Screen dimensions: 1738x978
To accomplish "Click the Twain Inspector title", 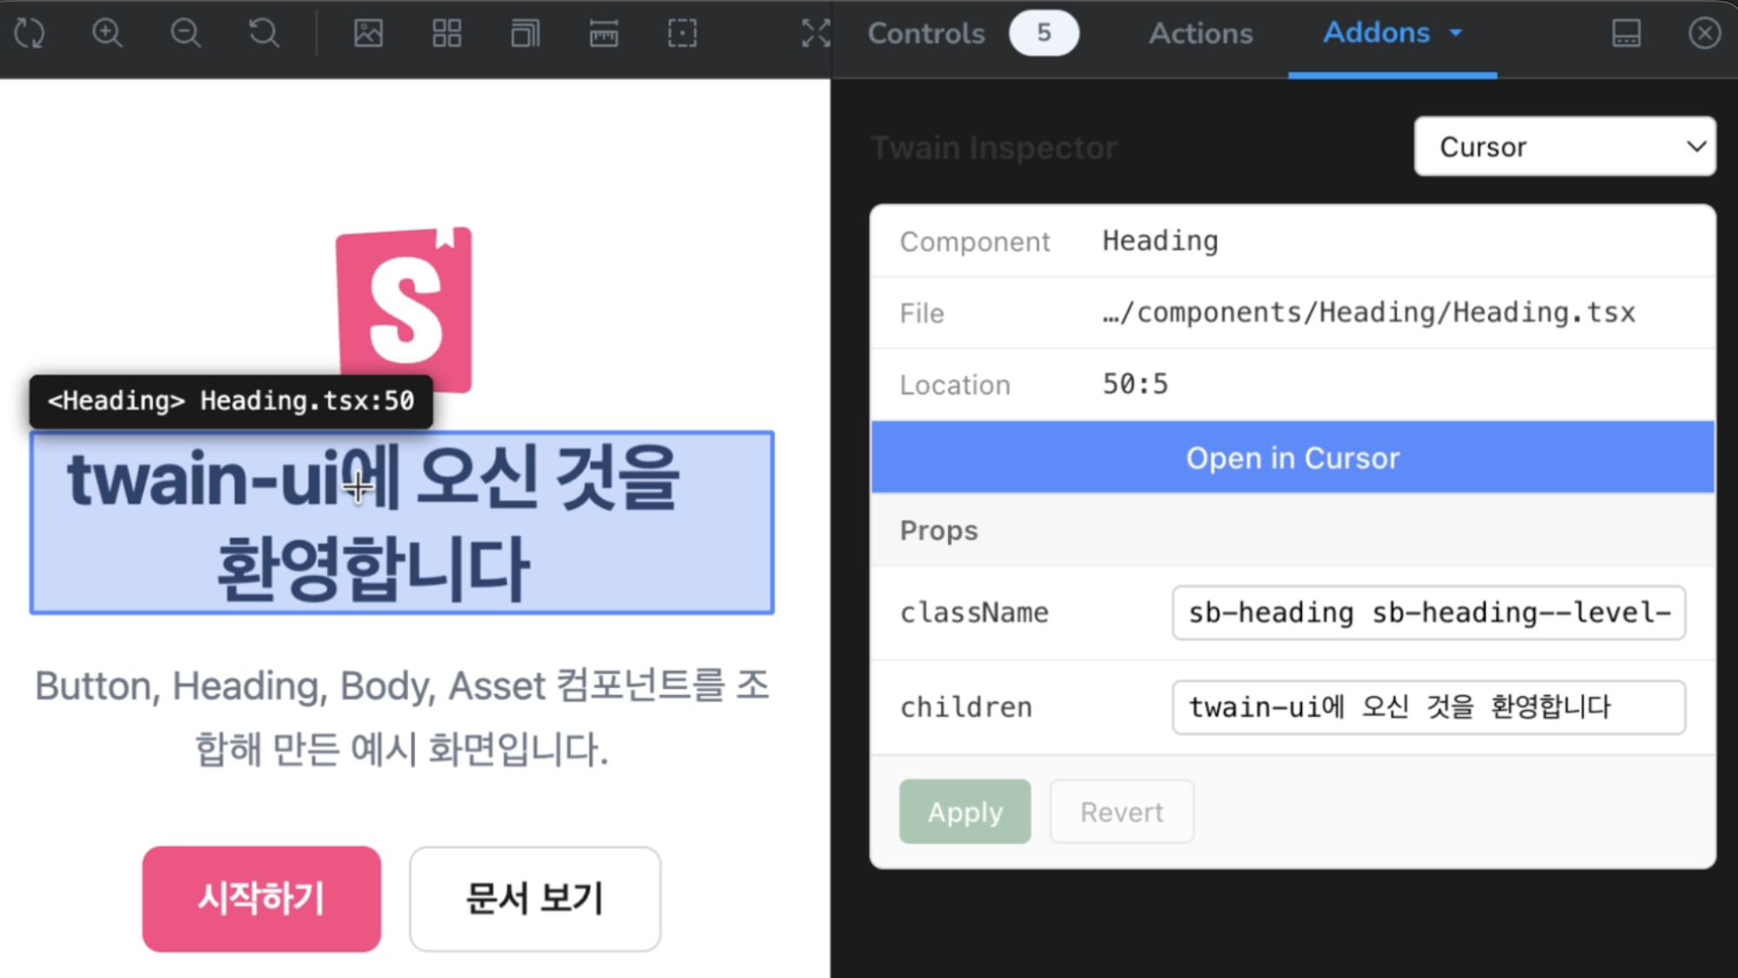I will click(x=993, y=148).
